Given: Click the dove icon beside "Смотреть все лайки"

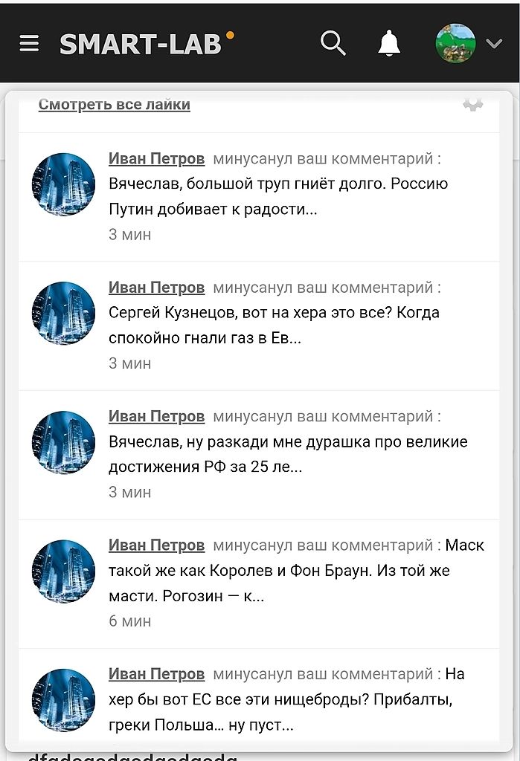Looking at the screenshot, I should coord(472,105).
